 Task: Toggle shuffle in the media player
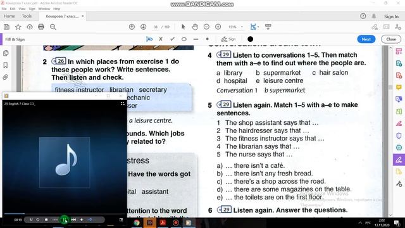(x=31, y=220)
